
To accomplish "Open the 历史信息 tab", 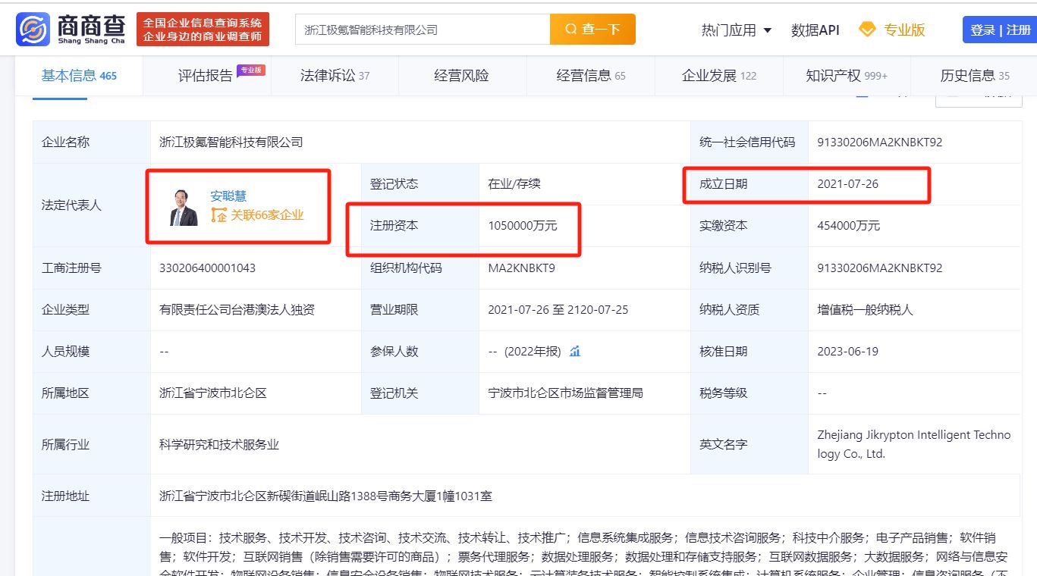I will (x=975, y=75).
